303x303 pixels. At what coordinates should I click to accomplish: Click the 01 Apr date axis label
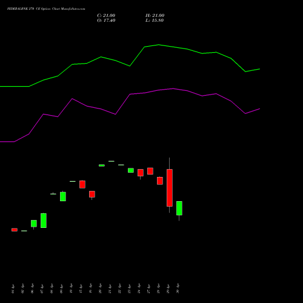pyautogui.click(x=13, y=288)
